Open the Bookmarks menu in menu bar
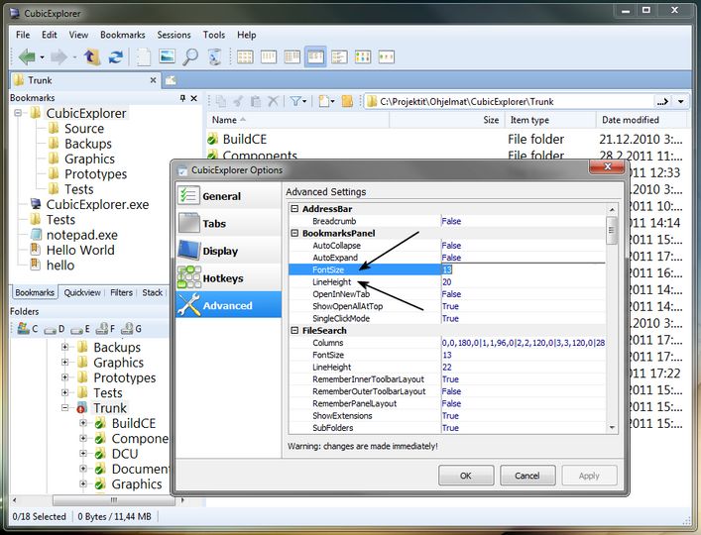Screen dimensions: 701x535 click(123, 35)
